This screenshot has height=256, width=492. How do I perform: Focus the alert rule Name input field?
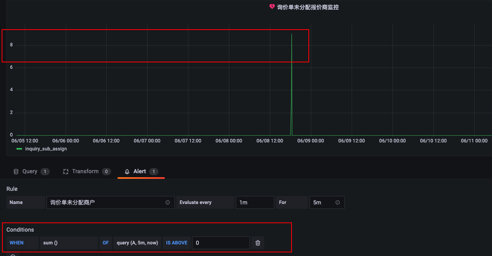[x=111, y=202]
